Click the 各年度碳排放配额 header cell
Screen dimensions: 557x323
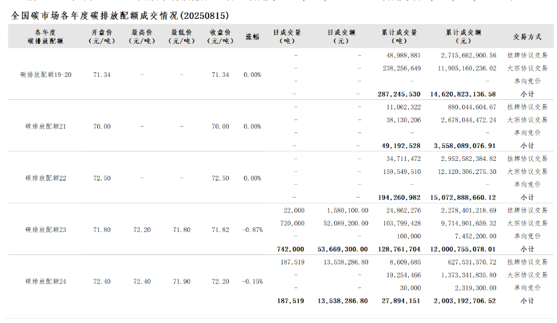click(46, 37)
